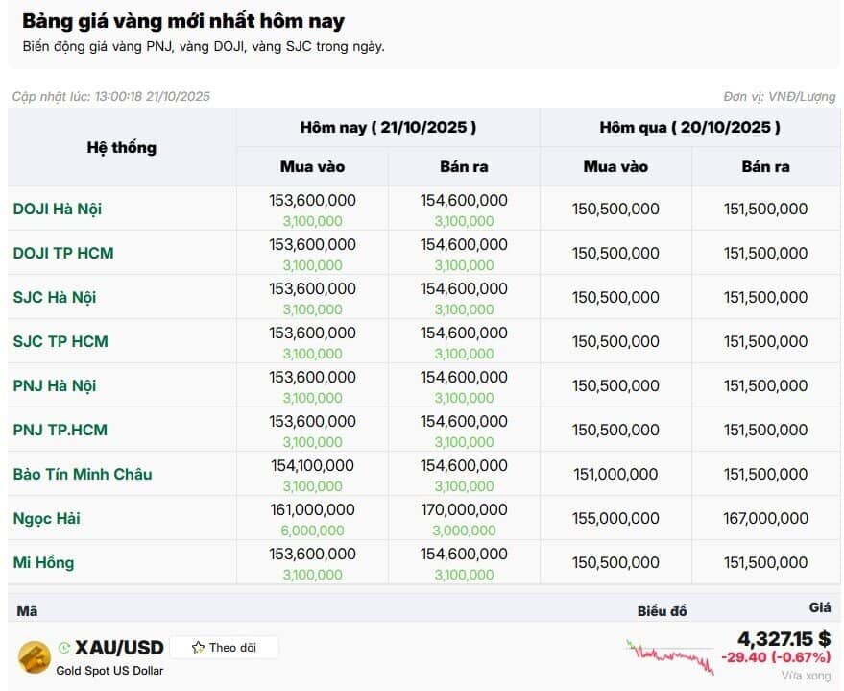Click the price change -29.40 (-0.67%)
This screenshot has height=691, width=844.
(776, 657)
